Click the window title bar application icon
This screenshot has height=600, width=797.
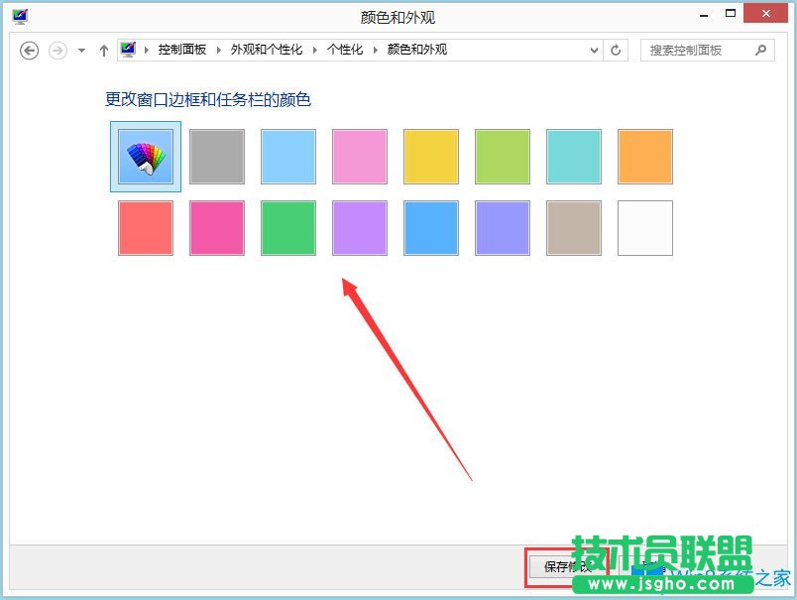point(20,16)
